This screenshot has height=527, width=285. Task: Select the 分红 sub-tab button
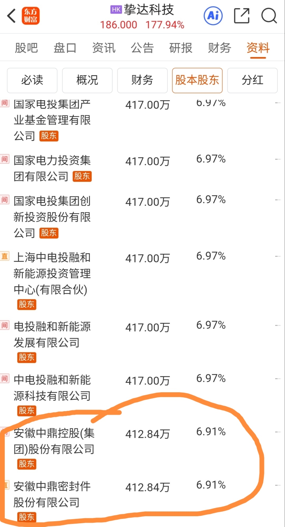[x=252, y=80]
